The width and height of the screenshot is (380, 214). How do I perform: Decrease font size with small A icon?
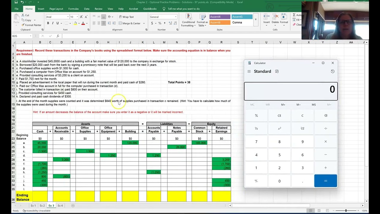coord(86,17)
